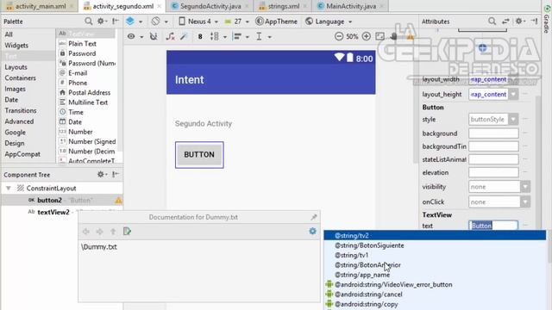Click button2 warning icon

(118, 201)
